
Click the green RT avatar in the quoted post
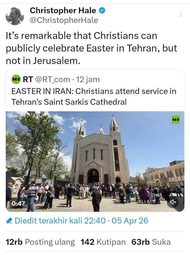(16, 79)
